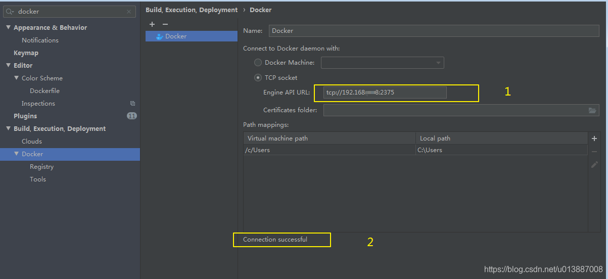Image resolution: width=608 pixels, height=279 pixels.
Task: Open Dockerfile color scheme settings
Action: pyautogui.click(x=44, y=90)
